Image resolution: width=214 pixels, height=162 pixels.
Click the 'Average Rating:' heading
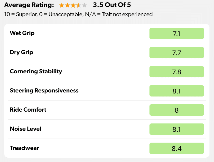point(29,5)
